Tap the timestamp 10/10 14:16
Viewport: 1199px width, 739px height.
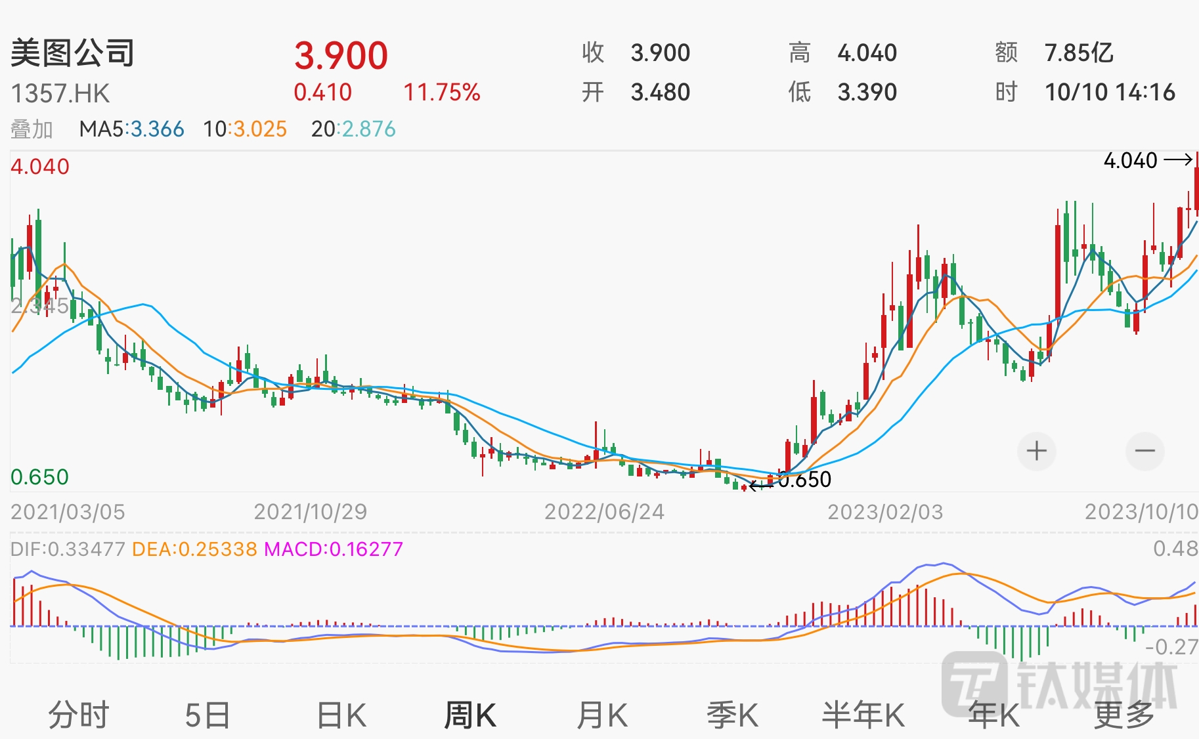(1110, 93)
